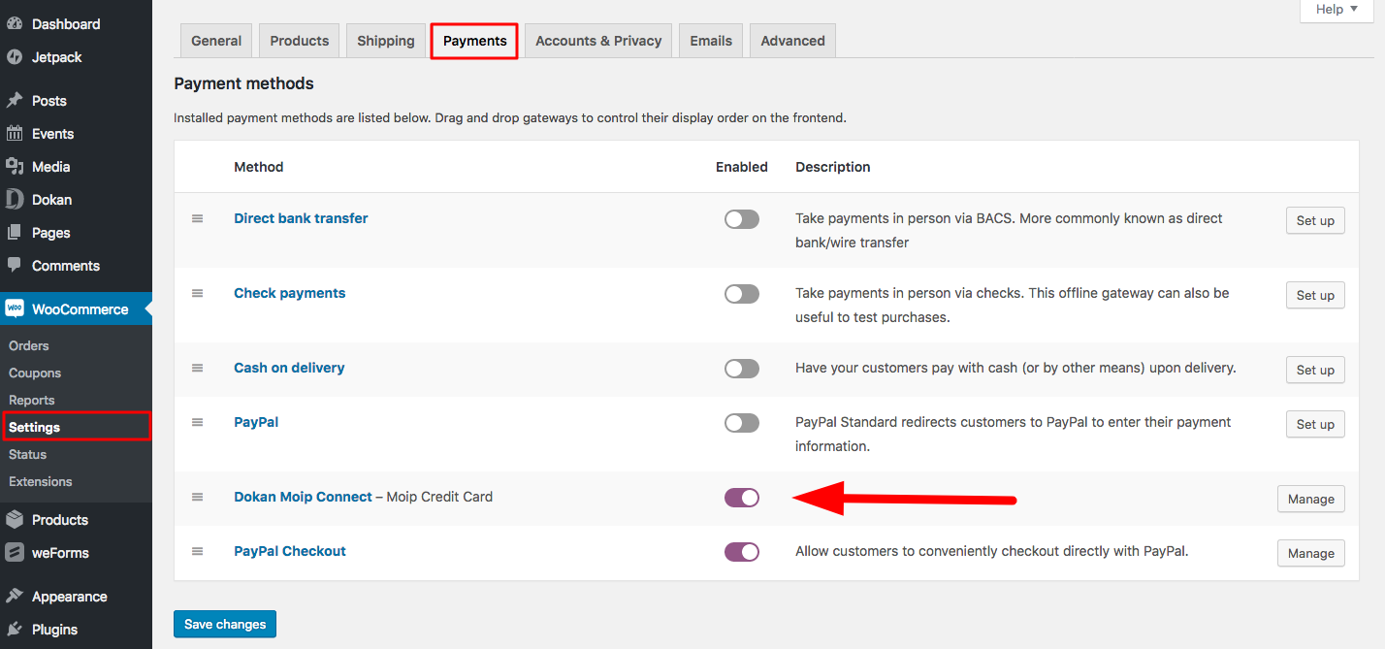This screenshot has width=1385, height=649.
Task: Click drag handle for PayPal Checkout
Action: (x=198, y=552)
